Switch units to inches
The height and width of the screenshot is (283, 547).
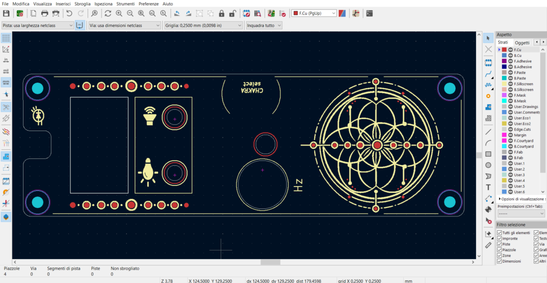point(6,60)
